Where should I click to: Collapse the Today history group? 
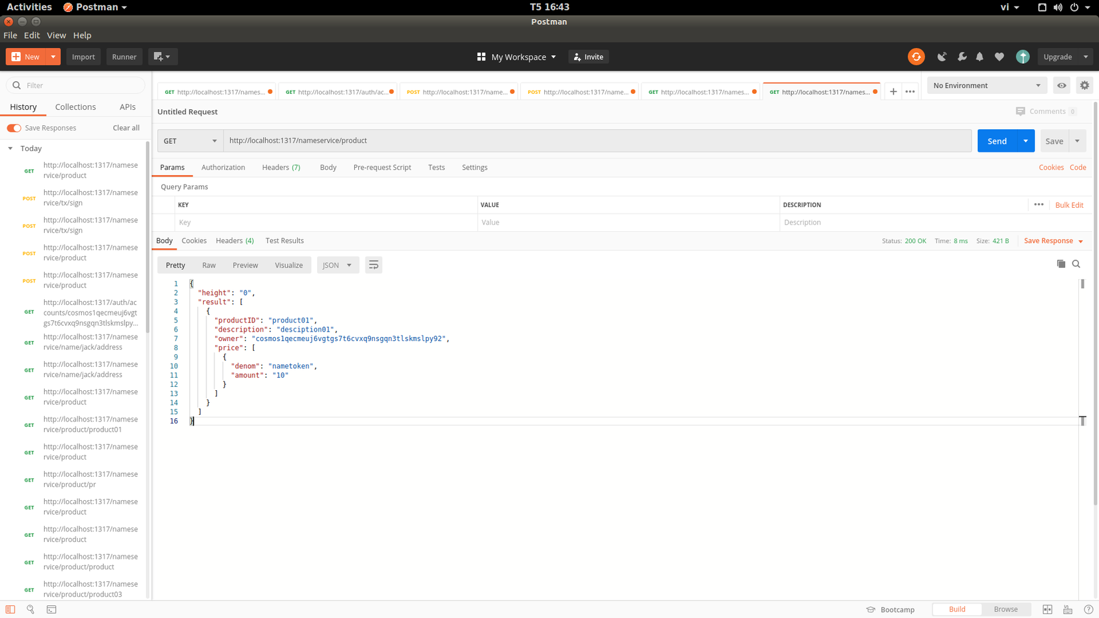click(10, 149)
